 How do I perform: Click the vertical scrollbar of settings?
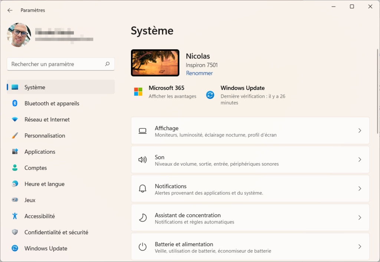tap(378, 91)
